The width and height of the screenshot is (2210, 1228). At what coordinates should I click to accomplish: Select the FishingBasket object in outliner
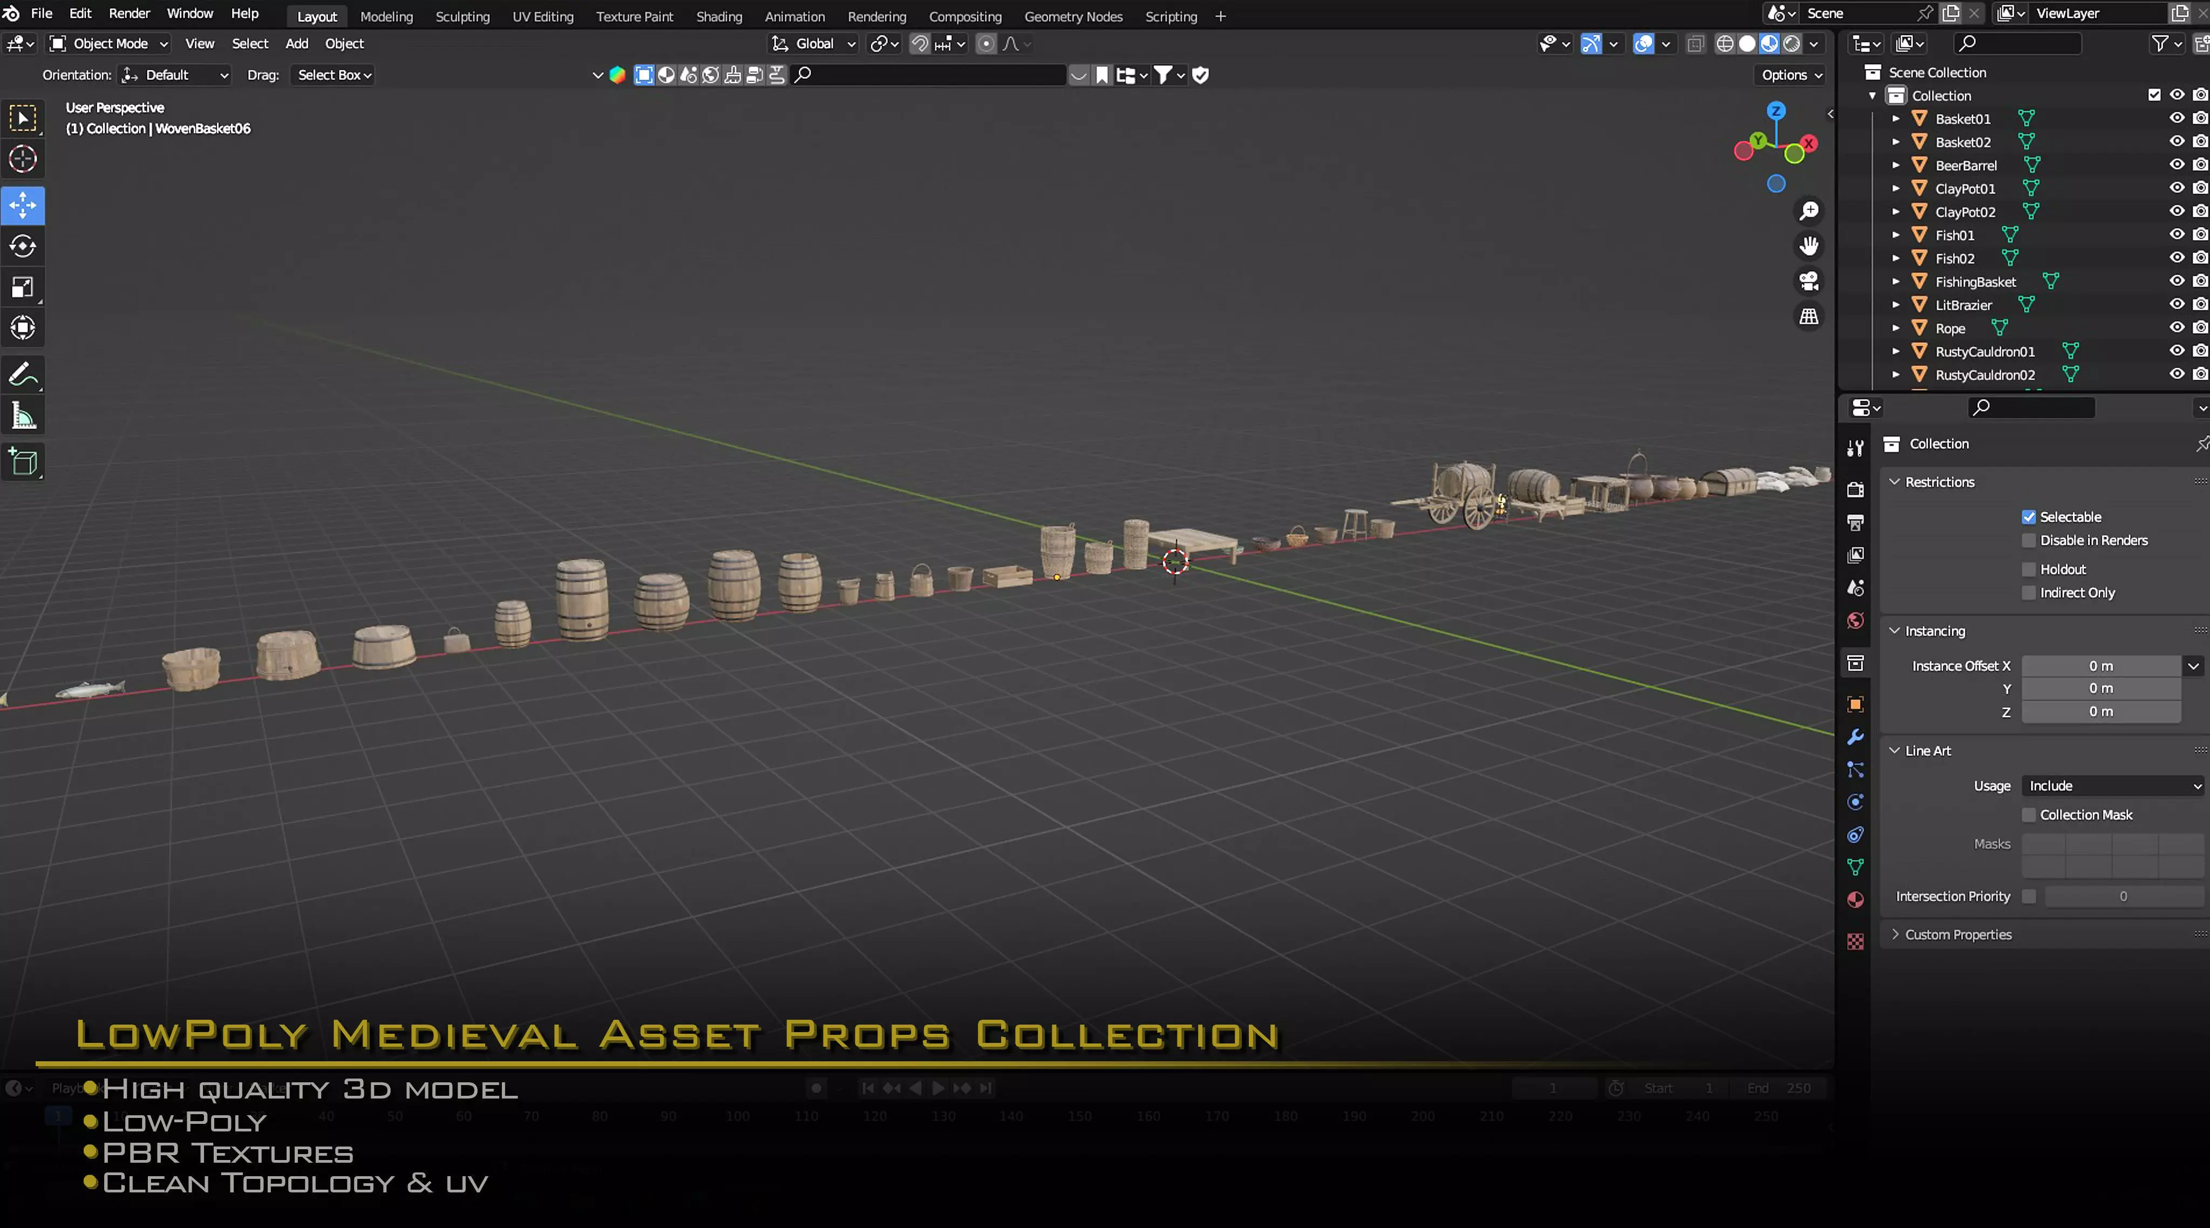pos(1975,281)
